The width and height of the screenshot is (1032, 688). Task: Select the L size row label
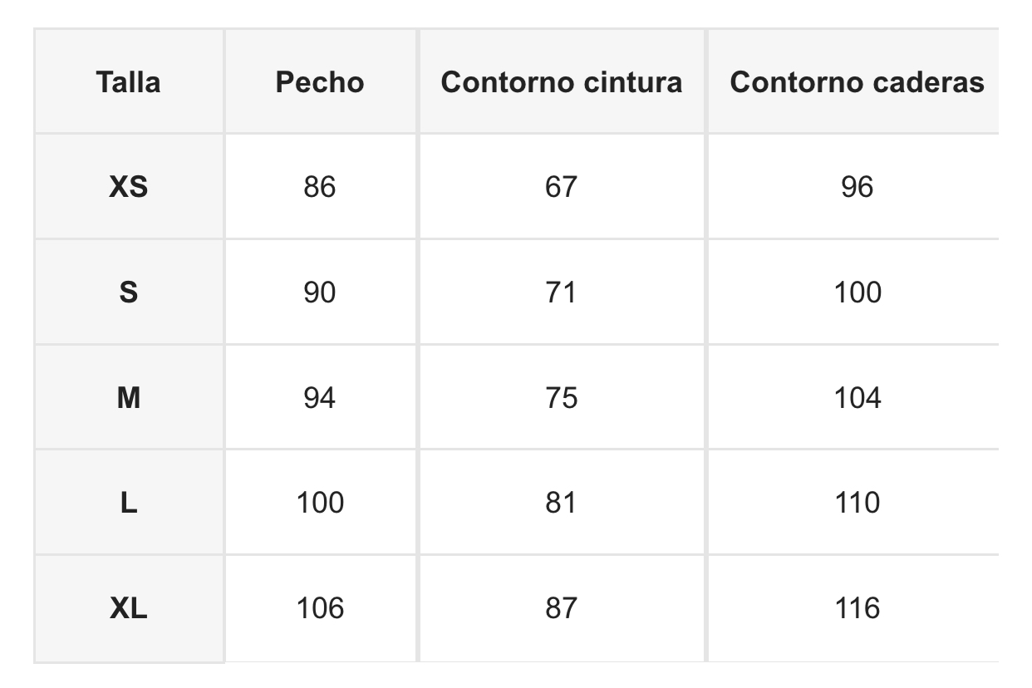pos(128,503)
